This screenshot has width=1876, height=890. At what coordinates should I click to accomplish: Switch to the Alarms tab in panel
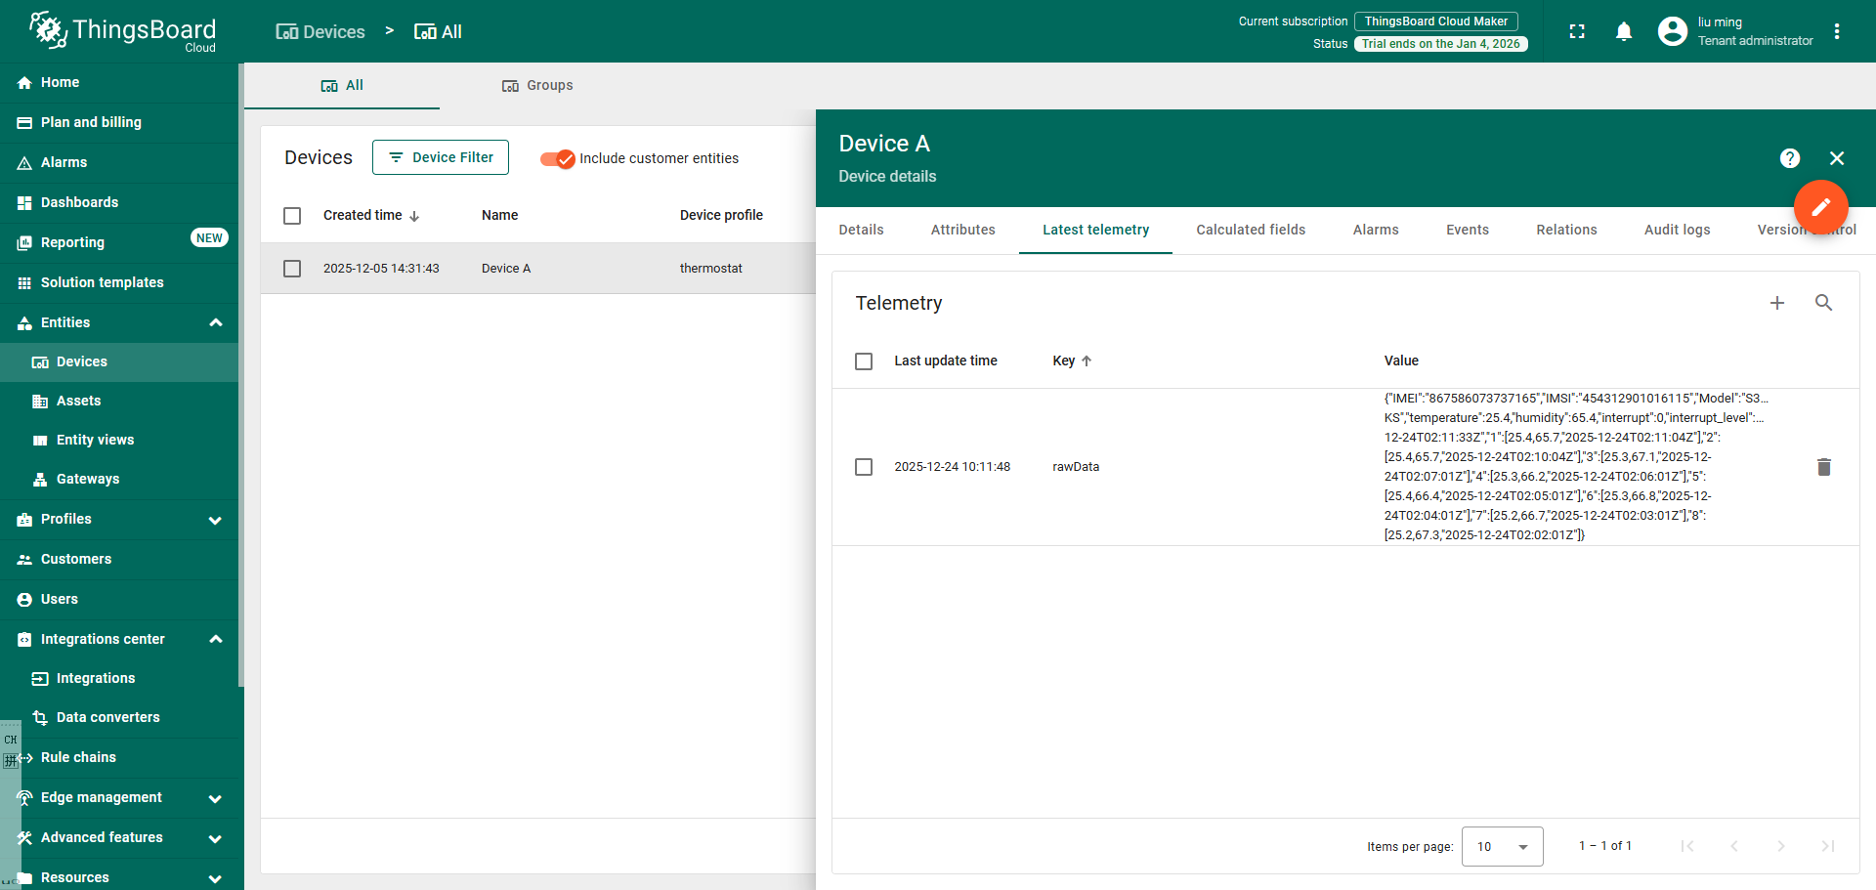1376,231
